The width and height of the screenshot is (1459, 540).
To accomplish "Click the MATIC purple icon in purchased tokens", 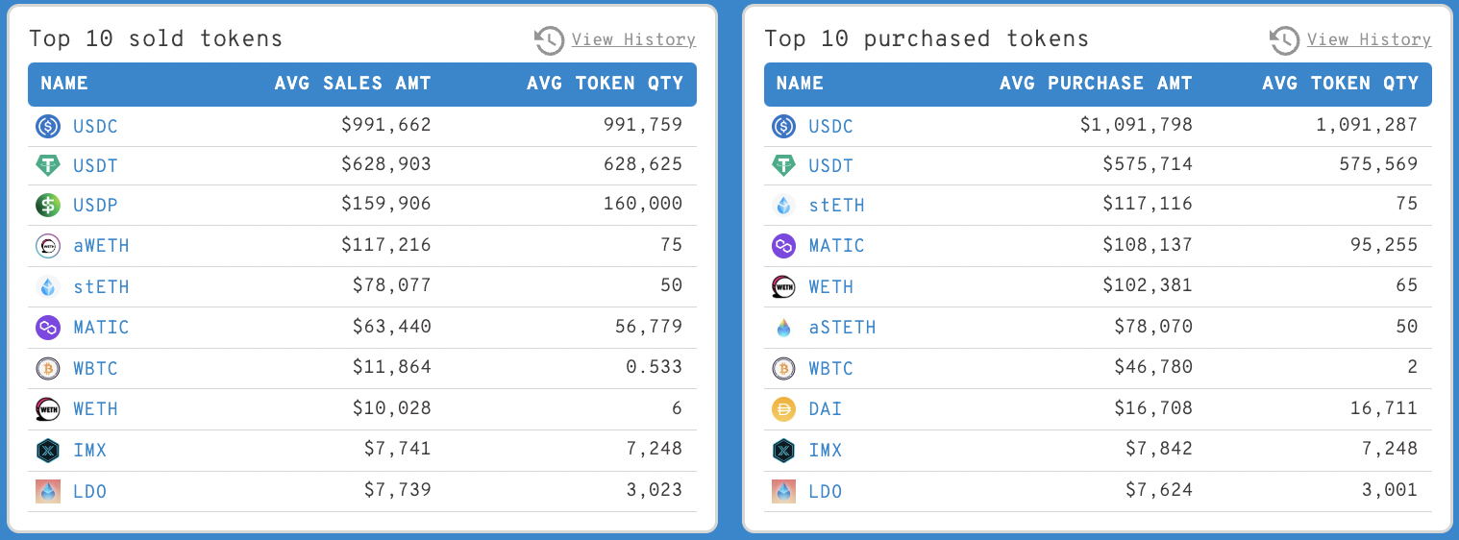I will [783, 246].
